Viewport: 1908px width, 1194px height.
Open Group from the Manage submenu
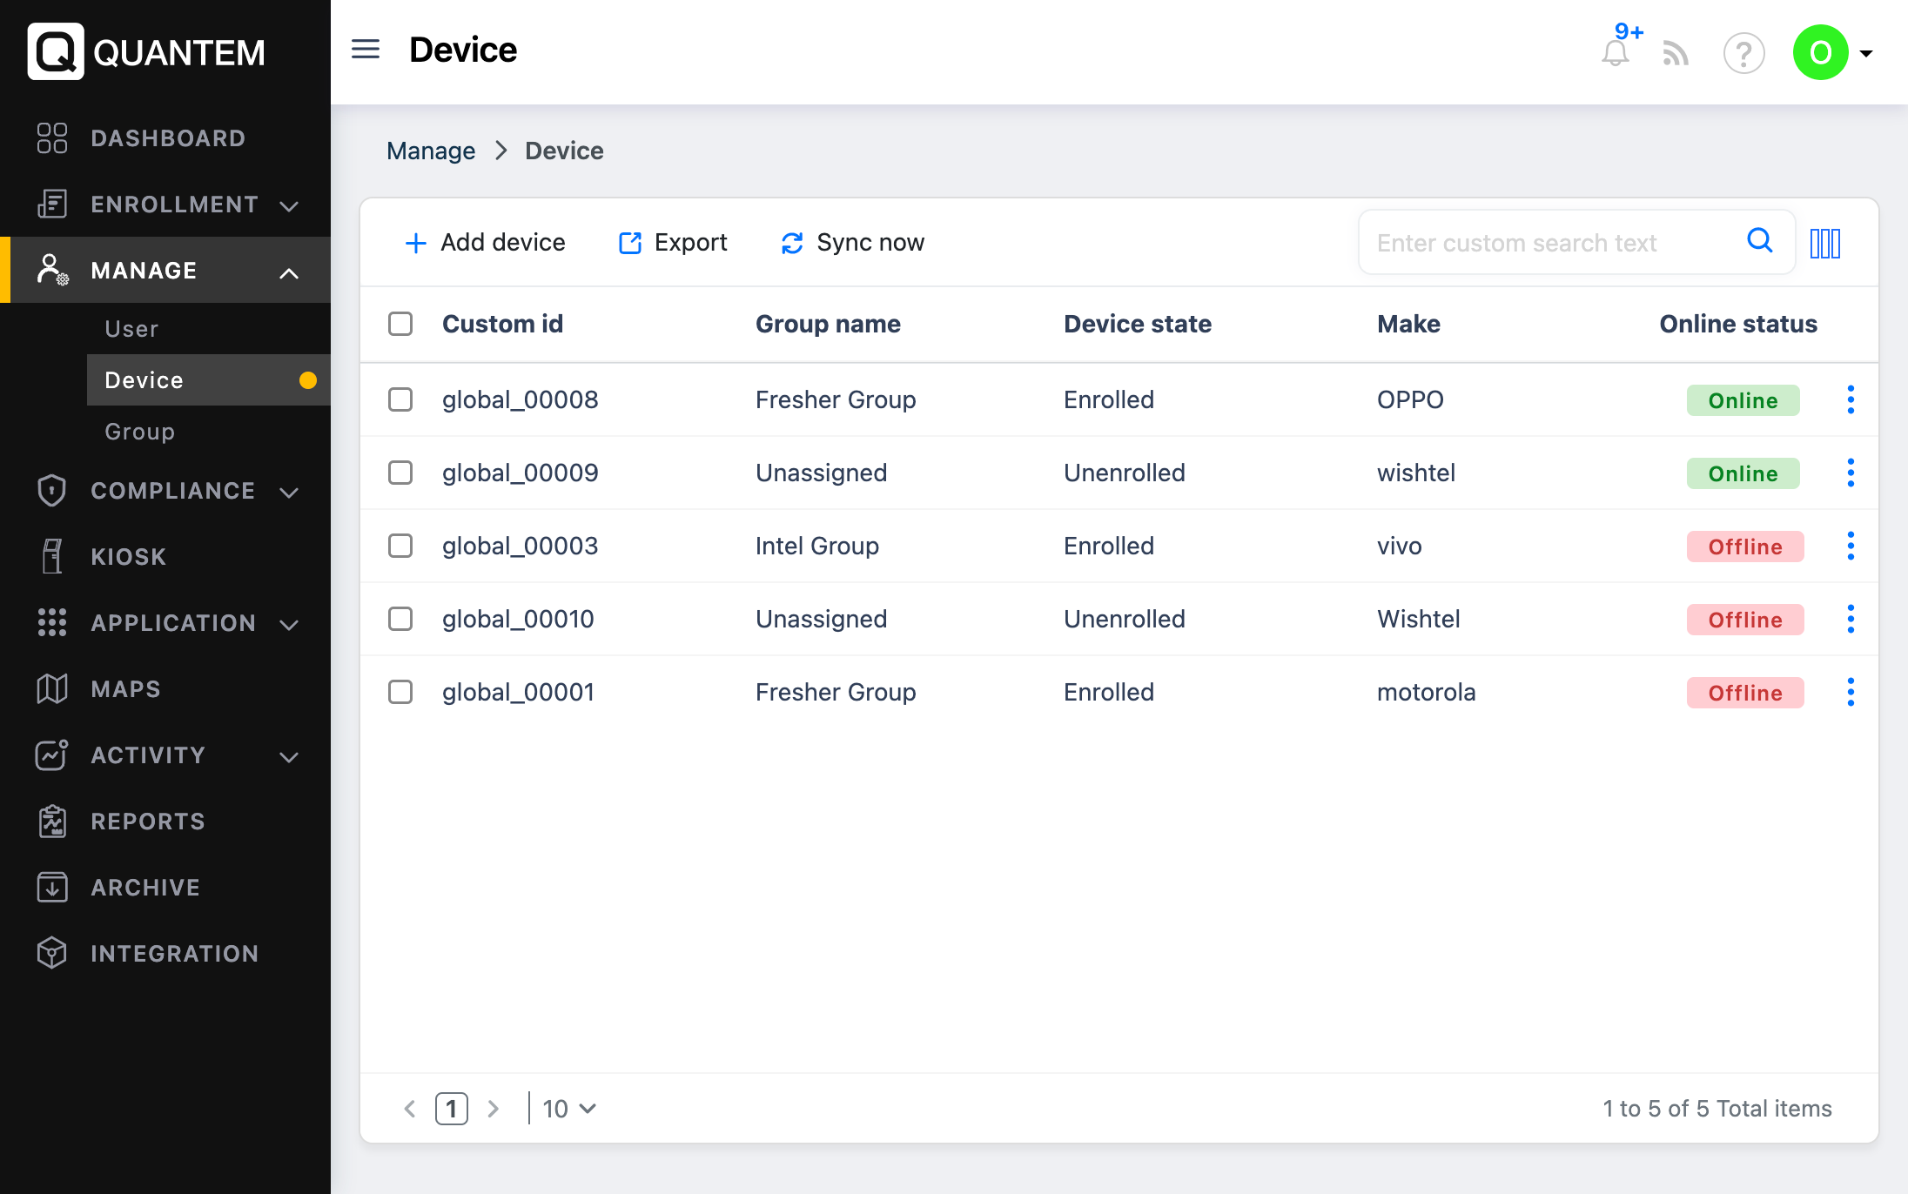[x=138, y=431]
